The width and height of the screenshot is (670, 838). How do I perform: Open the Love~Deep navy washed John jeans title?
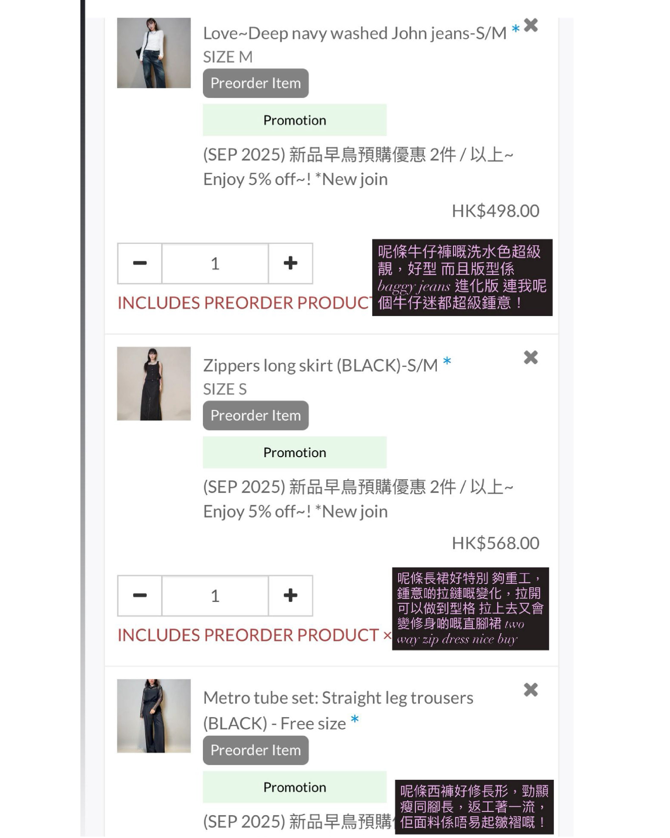pos(355,33)
